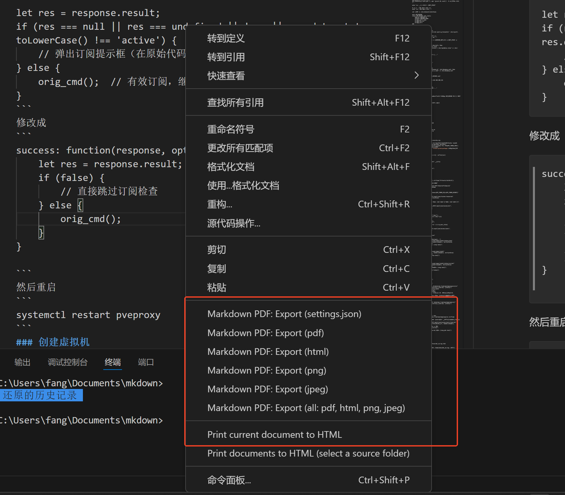Select Markdown PDF: Export (png)
The height and width of the screenshot is (495, 565).
pyautogui.click(x=308, y=370)
